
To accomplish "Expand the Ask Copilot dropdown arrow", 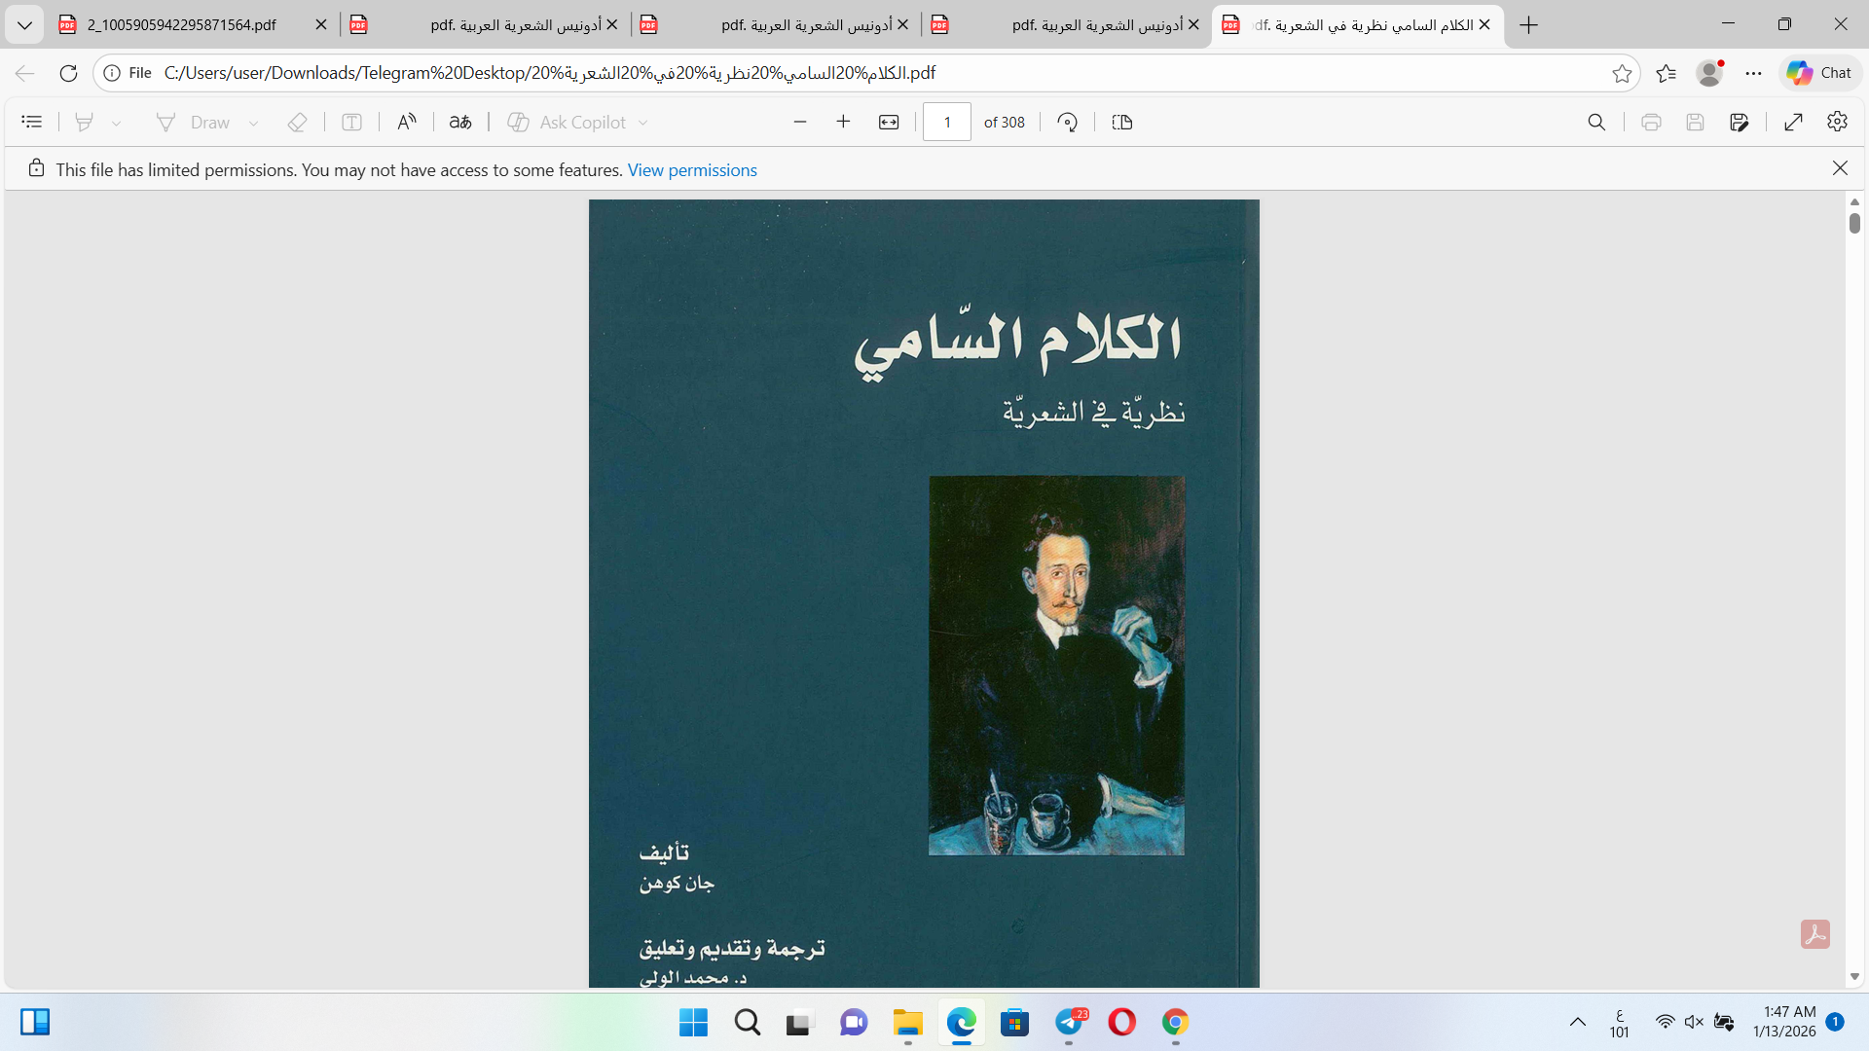I will 643,123.
